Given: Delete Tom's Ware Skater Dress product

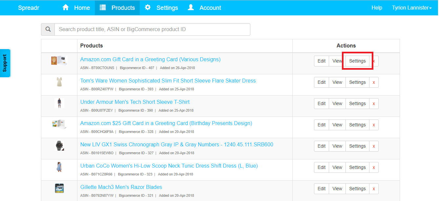Looking at the screenshot, I should 374,82.
